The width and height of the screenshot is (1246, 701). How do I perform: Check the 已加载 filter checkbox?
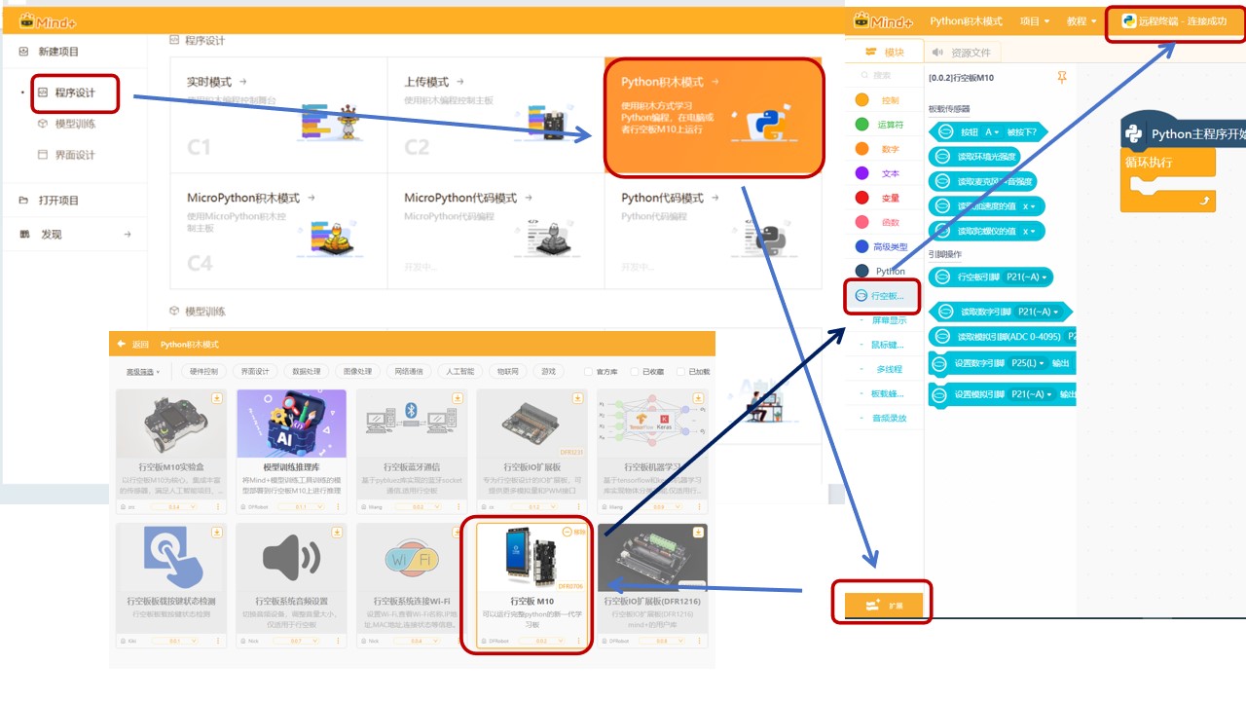point(680,372)
